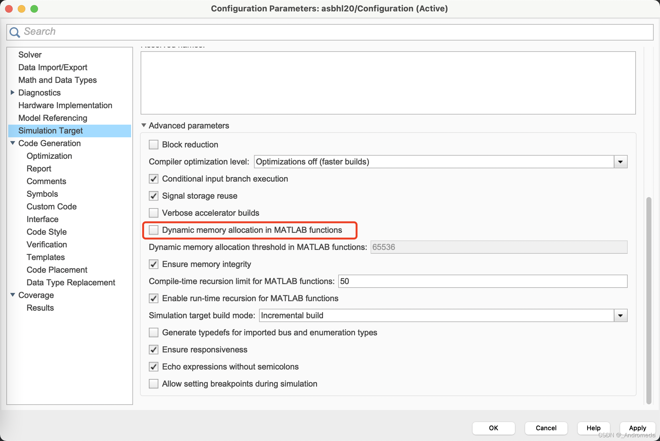This screenshot has height=441, width=660.
Task: Select the Results menu item
Action: [x=41, y=307]
